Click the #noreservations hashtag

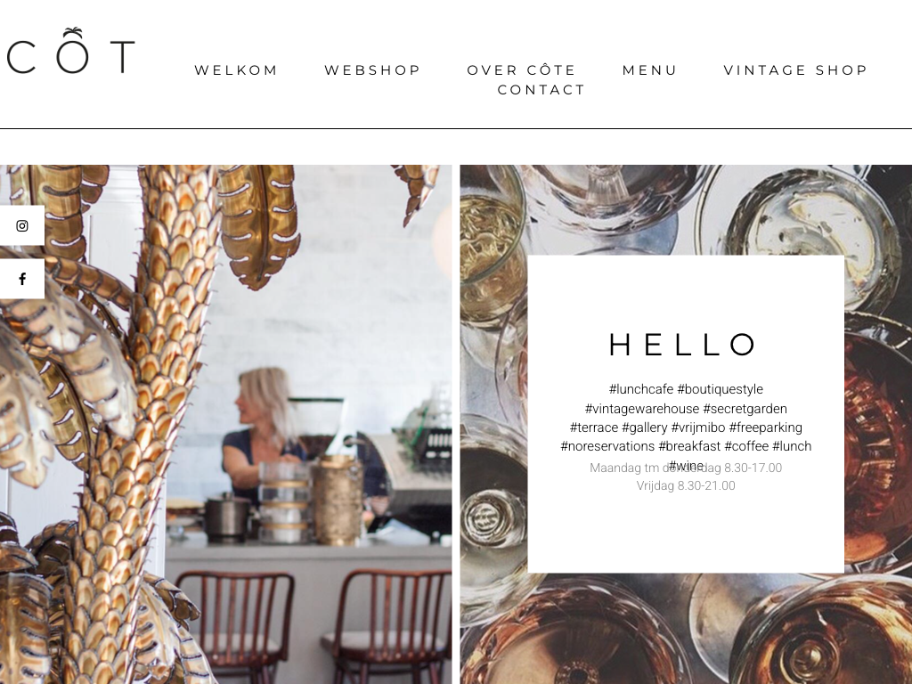pyautogui.click(x=607, y=446)
